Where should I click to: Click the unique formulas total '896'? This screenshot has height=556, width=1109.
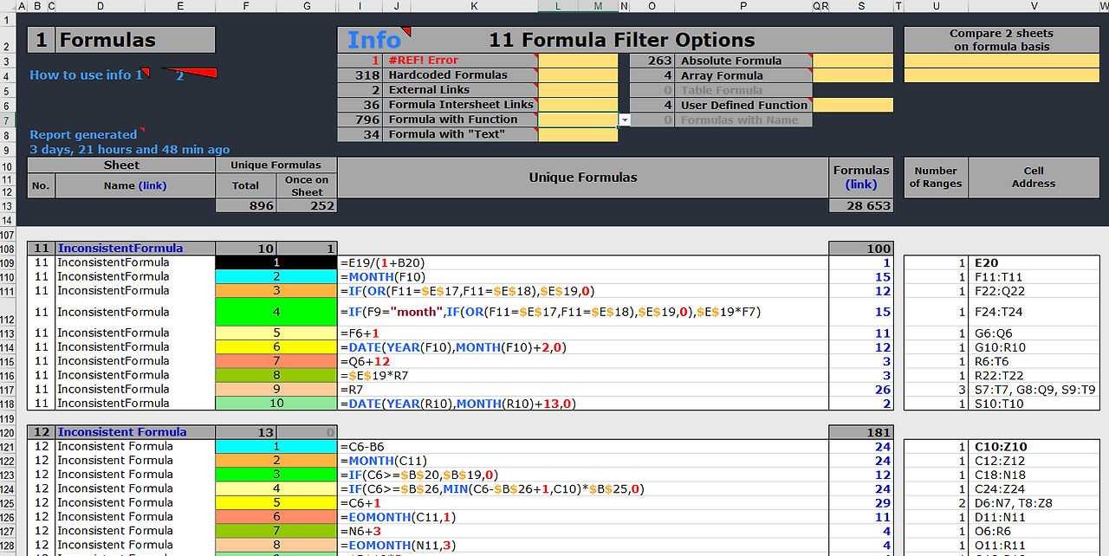click(x=246, y=206)
